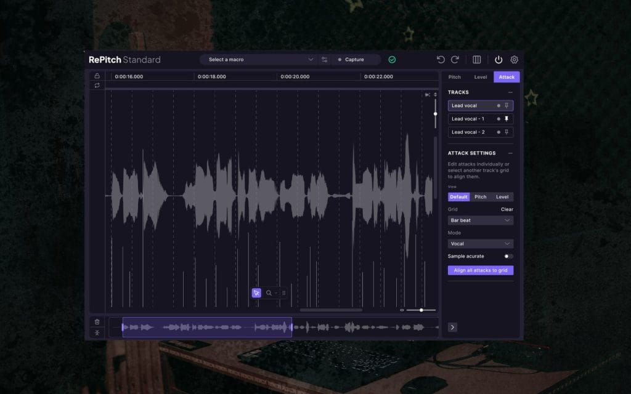This screenshot has width=631, height=394.
Task: Click the columns layout icon
Action: coord(476,60)
